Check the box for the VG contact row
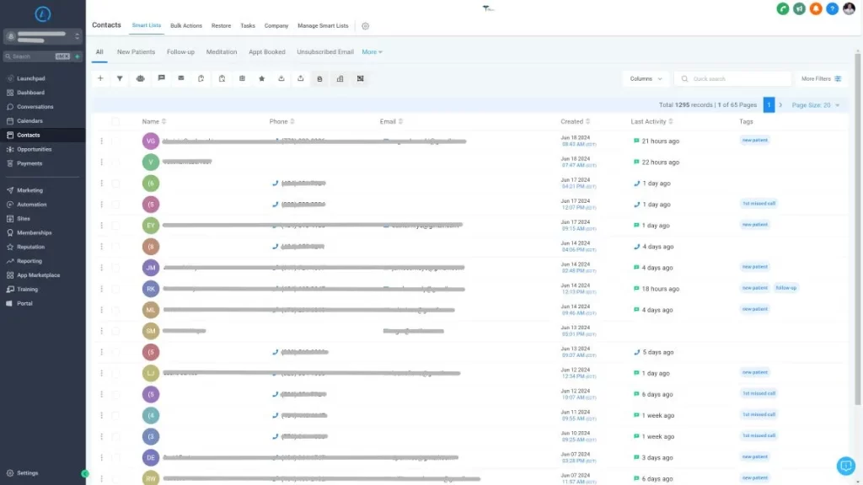863x485 pixels. 115,141
